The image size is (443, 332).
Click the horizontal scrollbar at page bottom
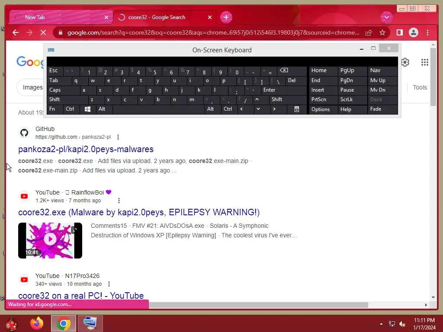[259, 305]
